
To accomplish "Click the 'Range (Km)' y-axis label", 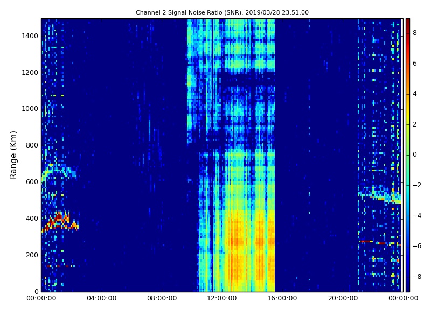I will (13, 155).
